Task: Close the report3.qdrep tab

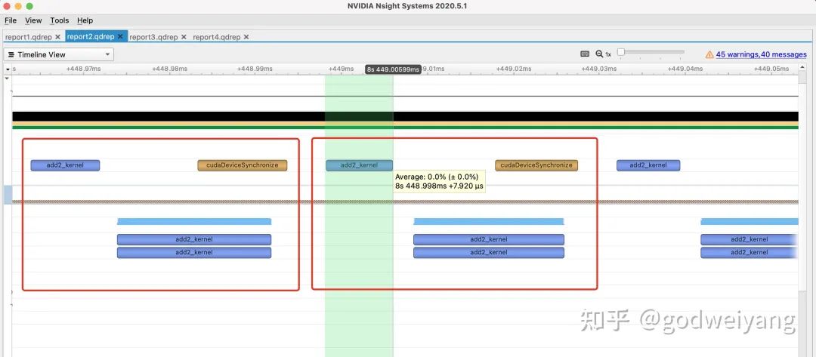Action: [x=184, y=37]
